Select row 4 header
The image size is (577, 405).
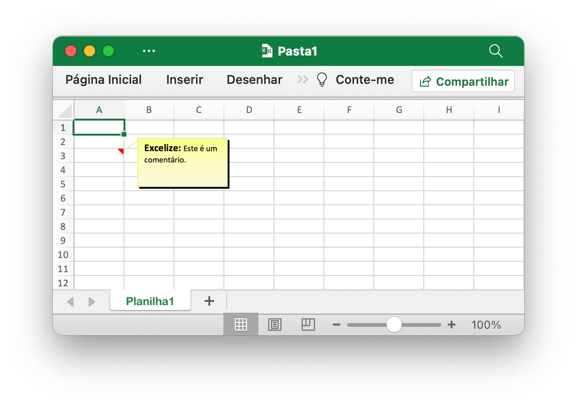coord(63,170)
